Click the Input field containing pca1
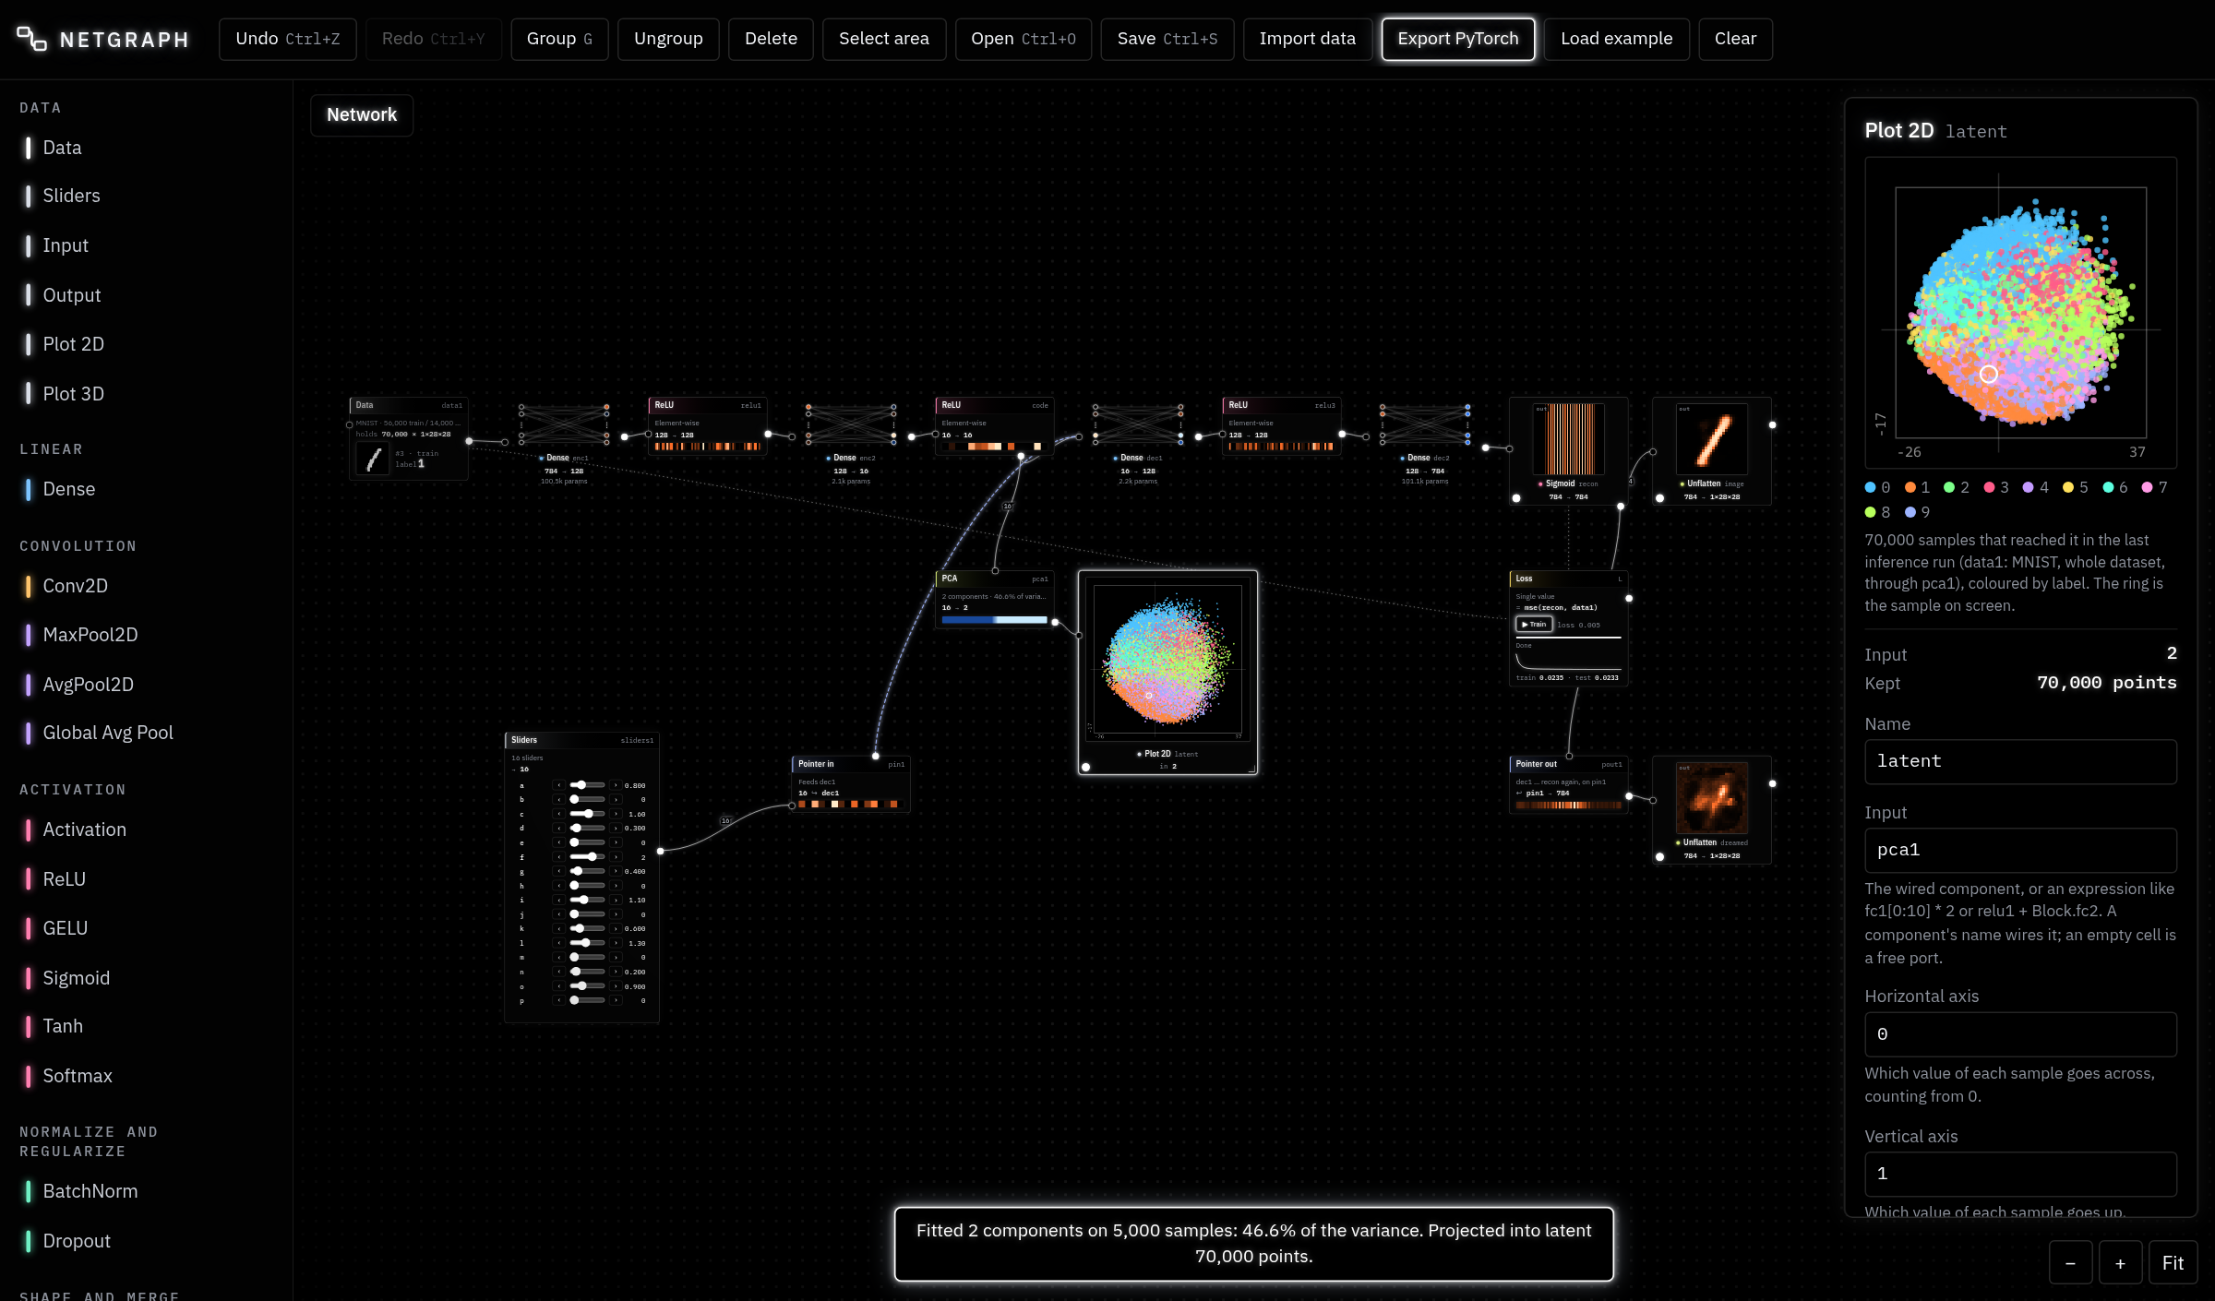 pos(2020,850)
